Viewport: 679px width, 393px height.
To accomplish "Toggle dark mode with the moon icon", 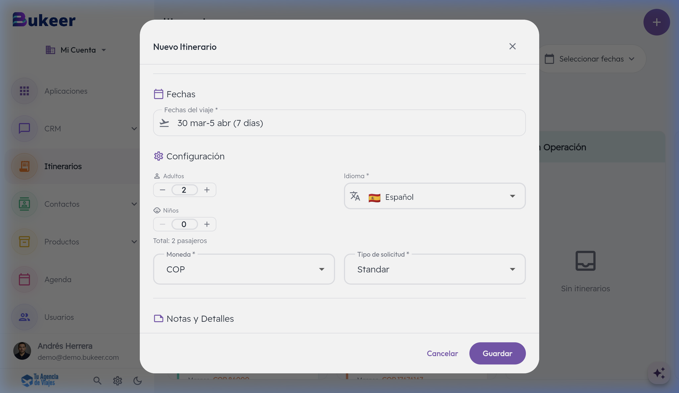I will [x=138, y=381].
